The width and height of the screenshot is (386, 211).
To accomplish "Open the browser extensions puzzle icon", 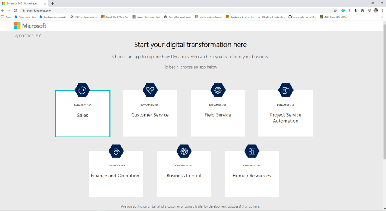I will click(363, 11).
